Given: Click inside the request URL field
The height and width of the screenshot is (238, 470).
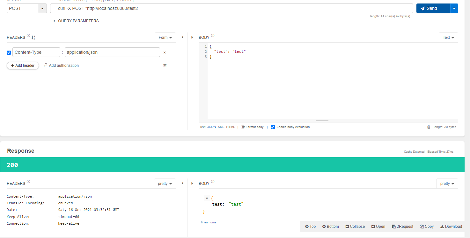Looking at the screenshot, I should [223, 8].
